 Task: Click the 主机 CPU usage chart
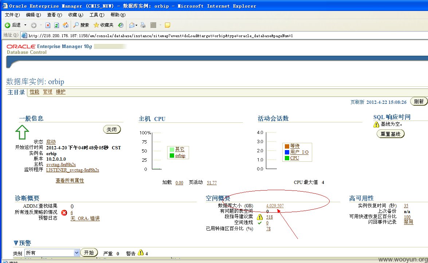(156, 151)
